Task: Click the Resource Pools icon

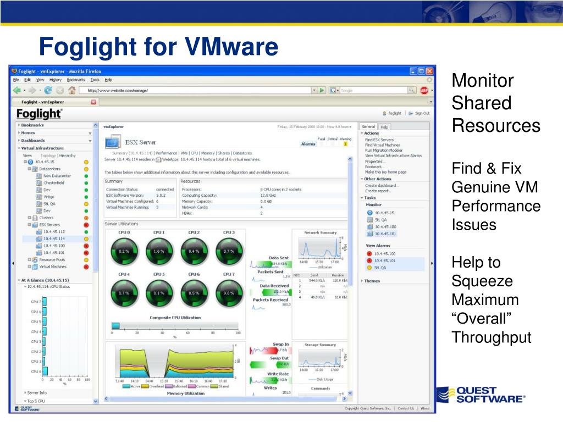Action: point(35,259)
